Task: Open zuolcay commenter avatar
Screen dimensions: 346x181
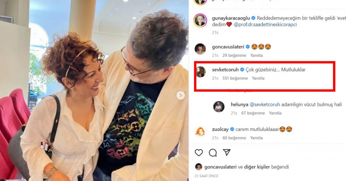Action: [x=200, y=132]
